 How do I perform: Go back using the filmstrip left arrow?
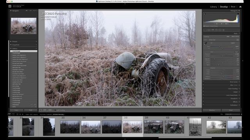pos(20,114)
